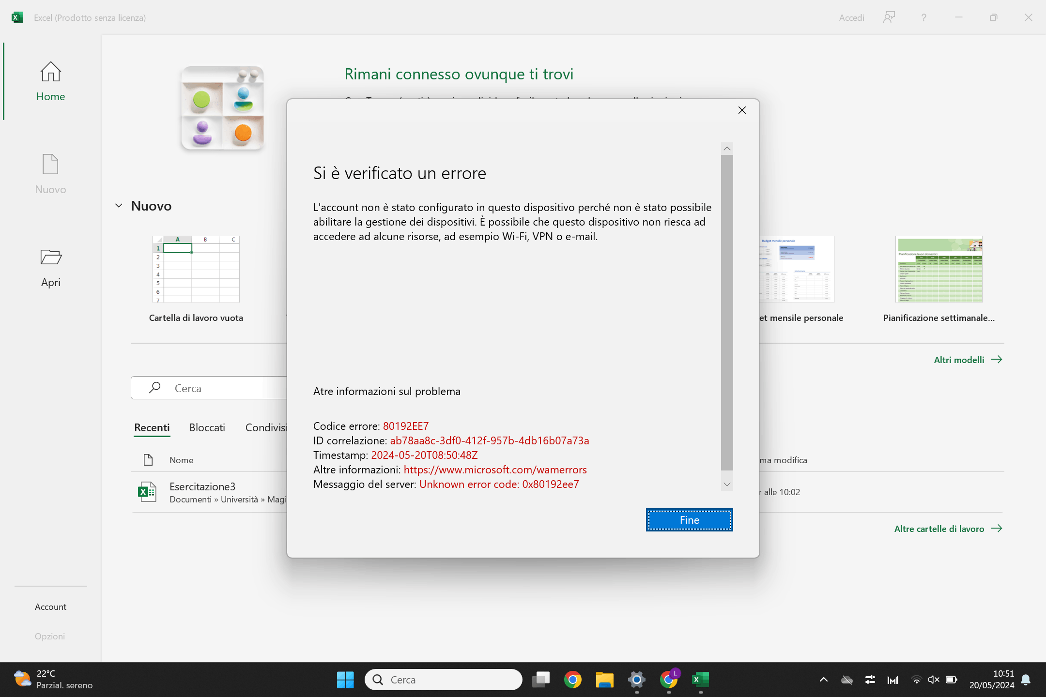Click the Excel logo in the title bar
Image resolution: width=1046 pixels, height=697 pixels.
(17, 17)
